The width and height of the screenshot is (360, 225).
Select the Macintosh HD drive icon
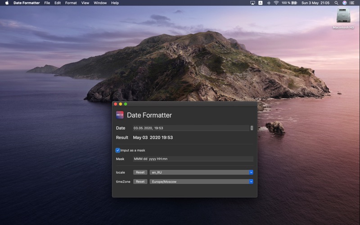click(x=343, y=16)
